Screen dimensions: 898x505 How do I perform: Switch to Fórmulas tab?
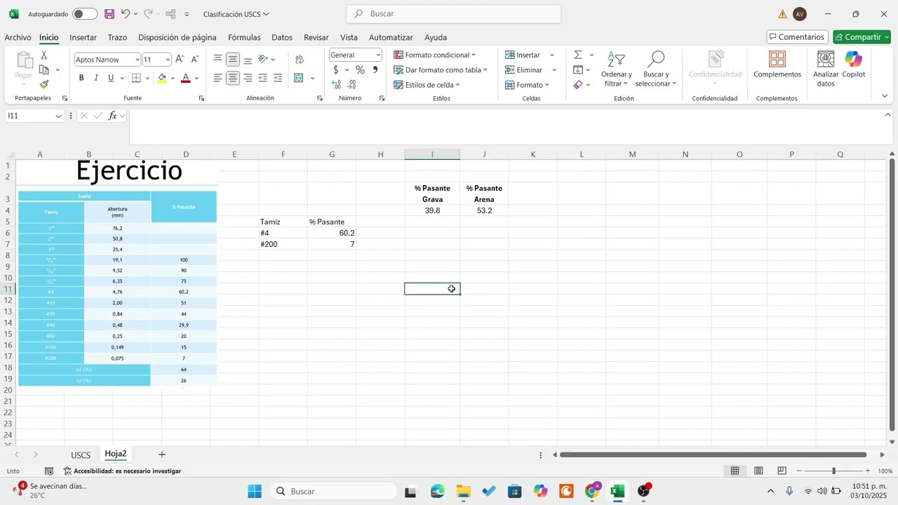pyautogui.click(x=244, y=37)
